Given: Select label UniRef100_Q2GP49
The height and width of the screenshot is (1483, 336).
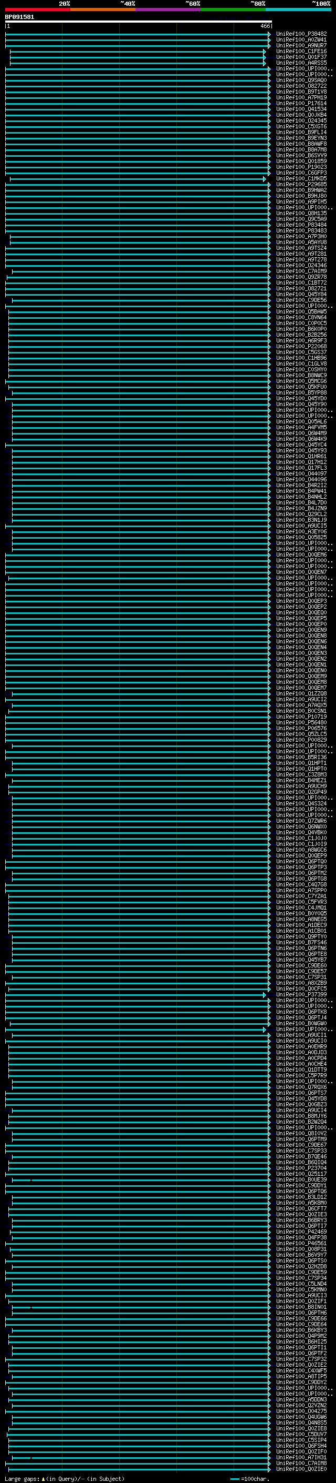Looking at the screenshot, I should click(301, 792).
